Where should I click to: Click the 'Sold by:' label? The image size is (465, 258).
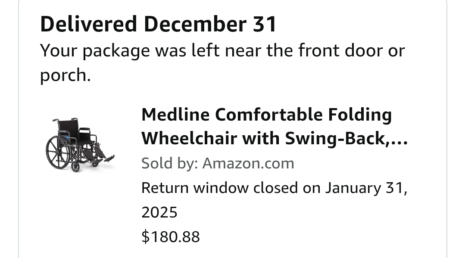170,163
